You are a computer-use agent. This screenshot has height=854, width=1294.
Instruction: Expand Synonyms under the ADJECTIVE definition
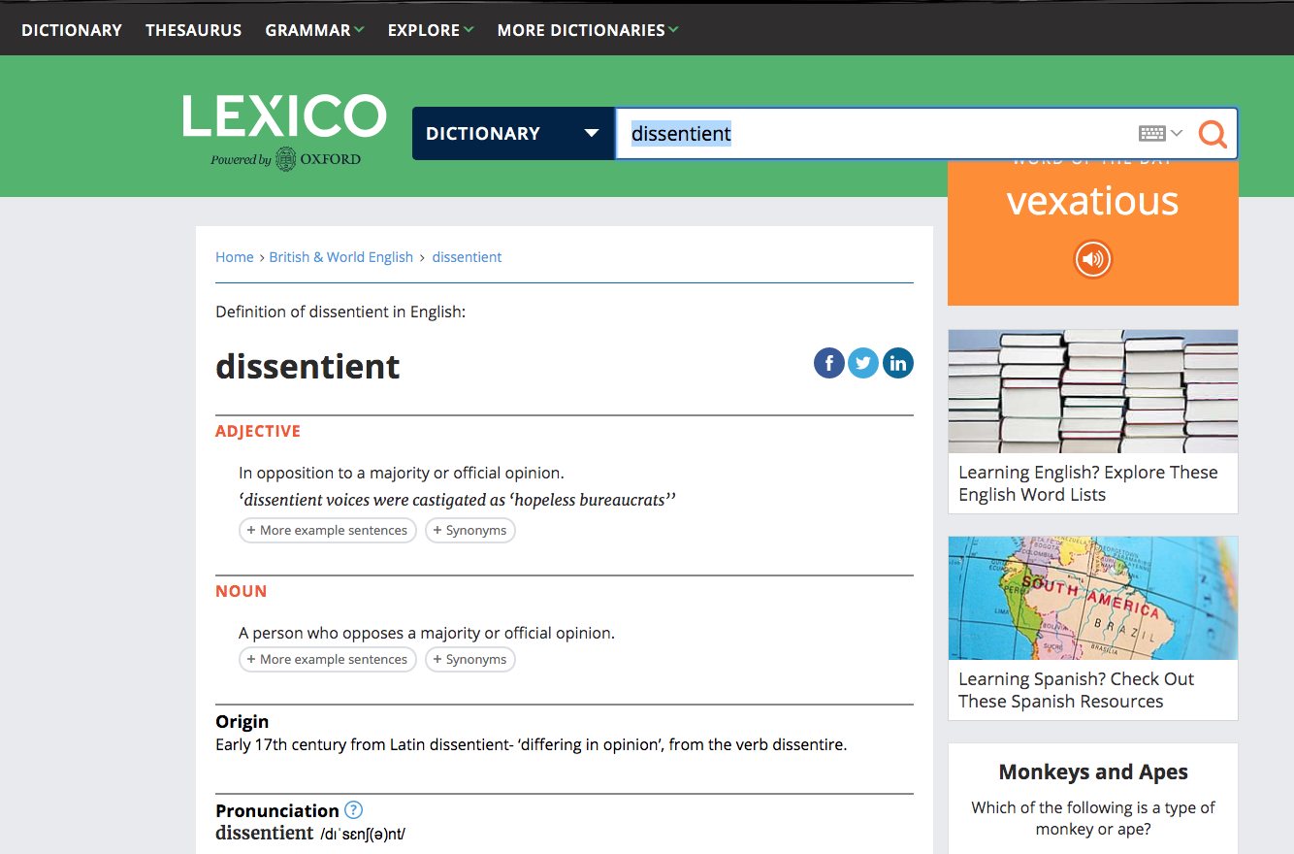[x=470, y=531]
